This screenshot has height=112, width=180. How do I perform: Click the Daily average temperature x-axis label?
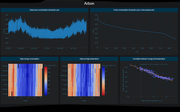(150, 100)
